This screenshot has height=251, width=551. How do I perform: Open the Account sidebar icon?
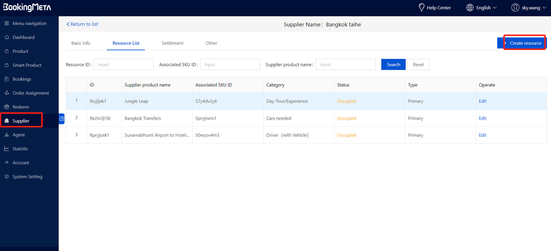tap(6, 162)
